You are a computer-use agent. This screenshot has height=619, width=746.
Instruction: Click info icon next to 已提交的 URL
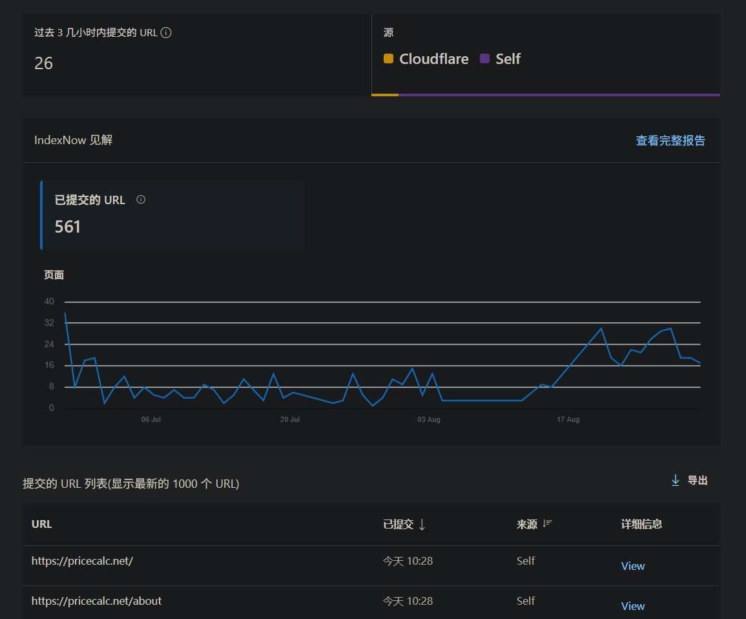tap(141, 200)
